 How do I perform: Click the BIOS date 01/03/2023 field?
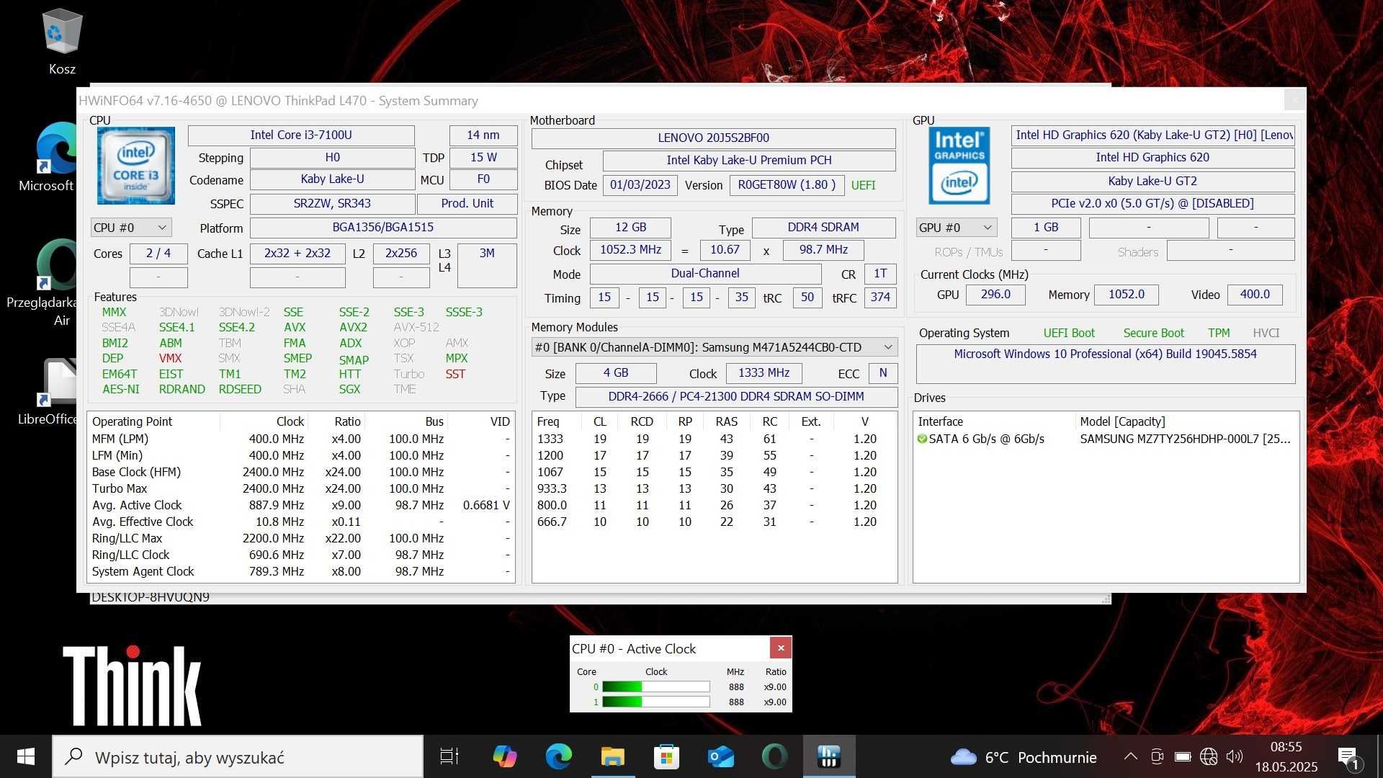tap(640, 184)
